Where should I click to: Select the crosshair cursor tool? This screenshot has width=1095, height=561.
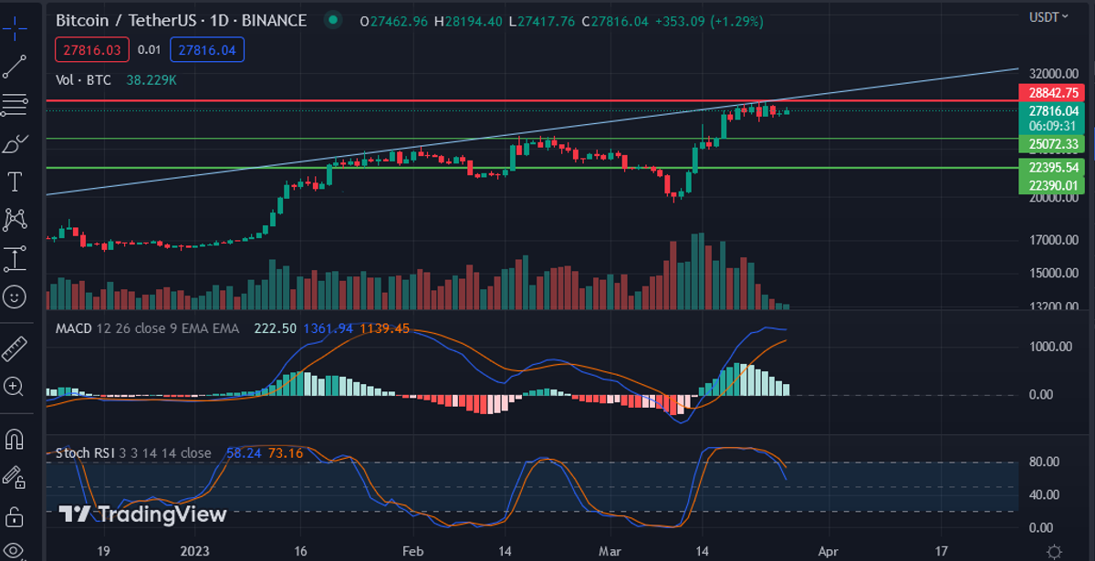[x=15, y=26]
